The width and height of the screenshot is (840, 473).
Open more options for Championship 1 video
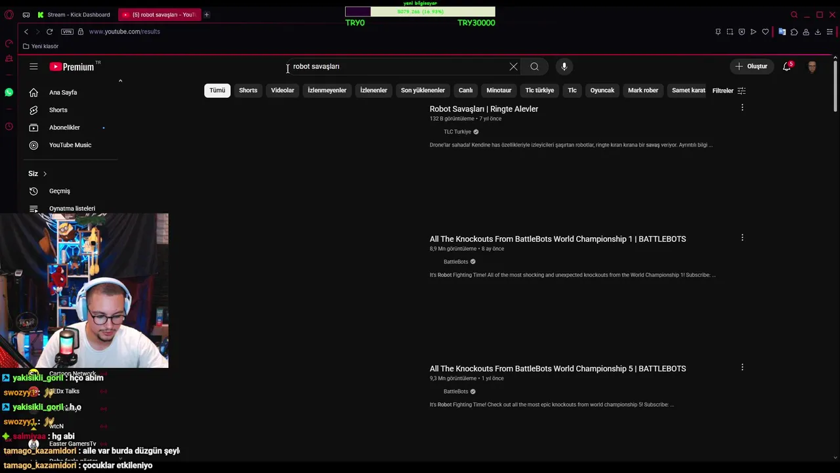(x=742, y=238)
